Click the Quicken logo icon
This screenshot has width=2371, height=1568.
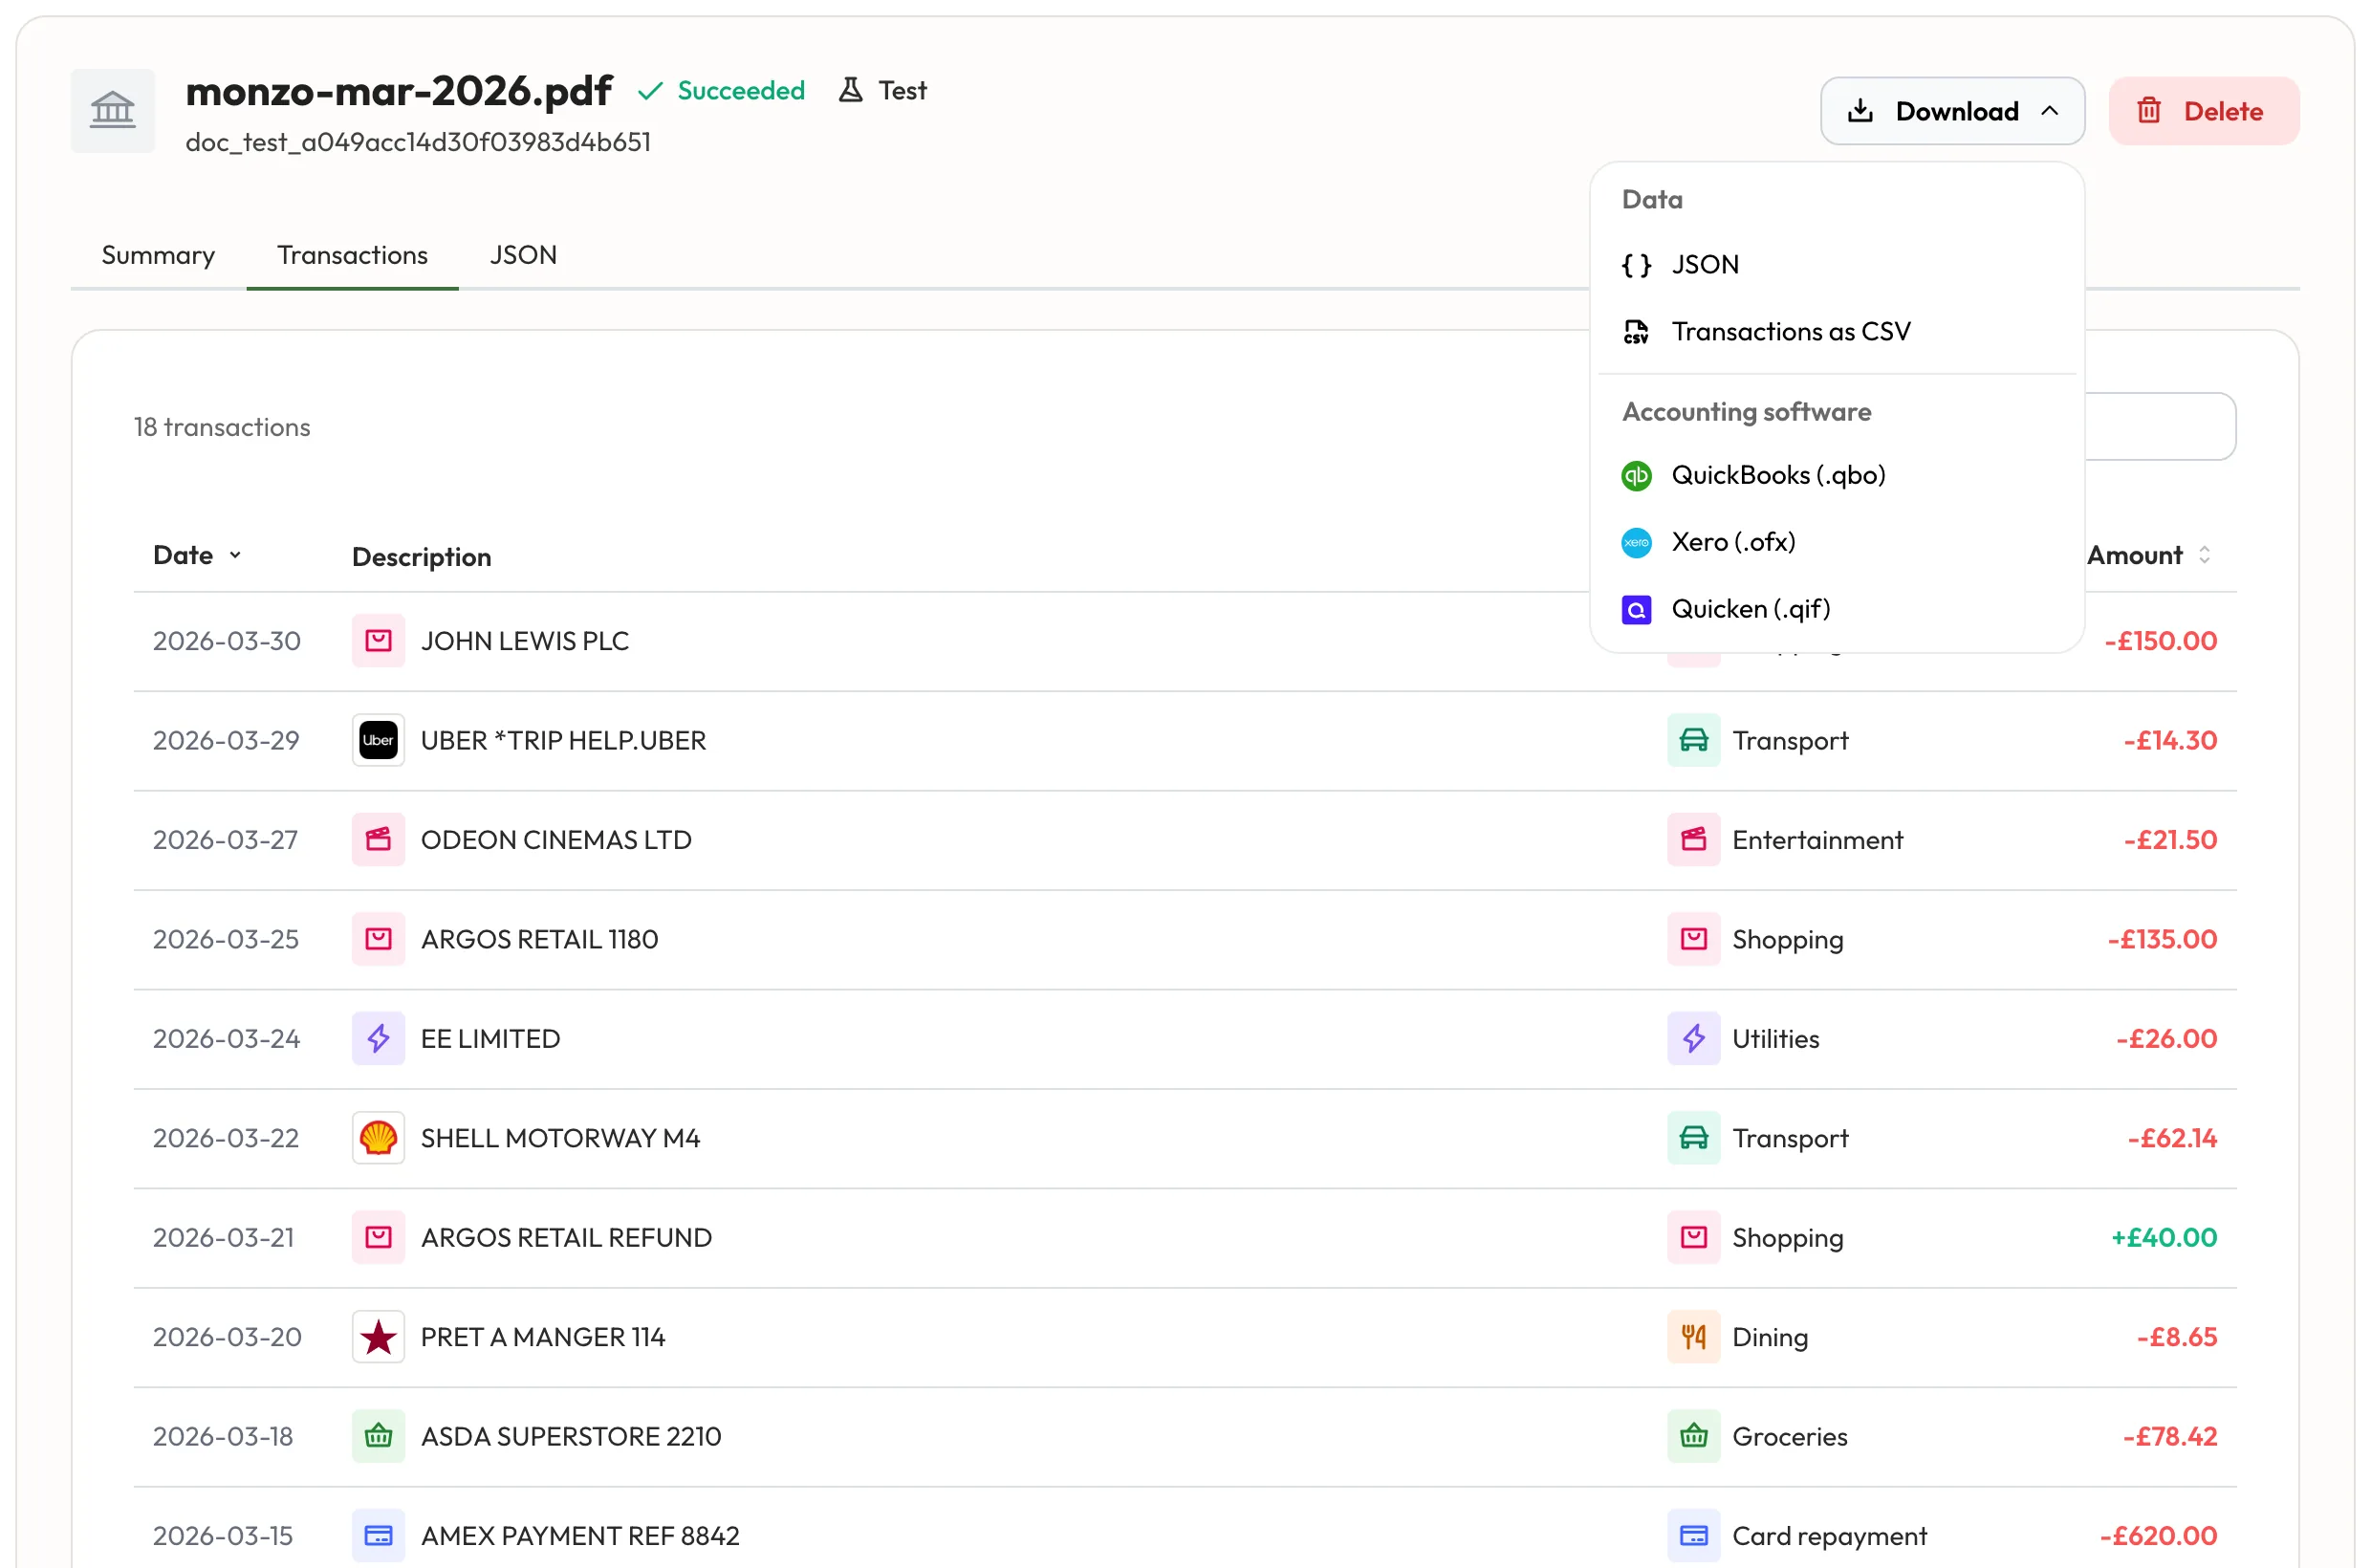click(x=1636, y=609)
